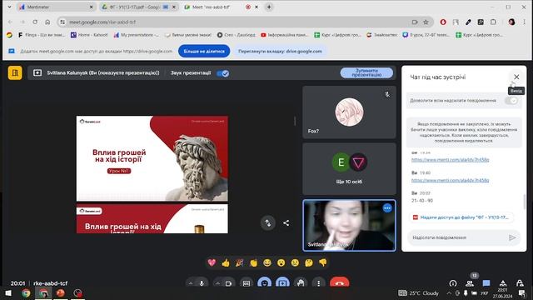Image resolution: width=533 pixels, height=300 pixels.
Task: Open Windows Start menu
Action: point(8,292)
